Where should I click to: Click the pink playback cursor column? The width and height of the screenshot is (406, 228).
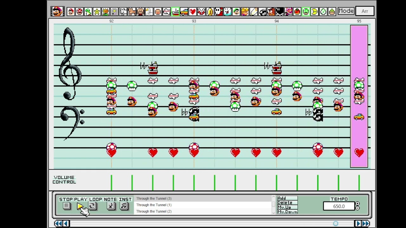359,96
